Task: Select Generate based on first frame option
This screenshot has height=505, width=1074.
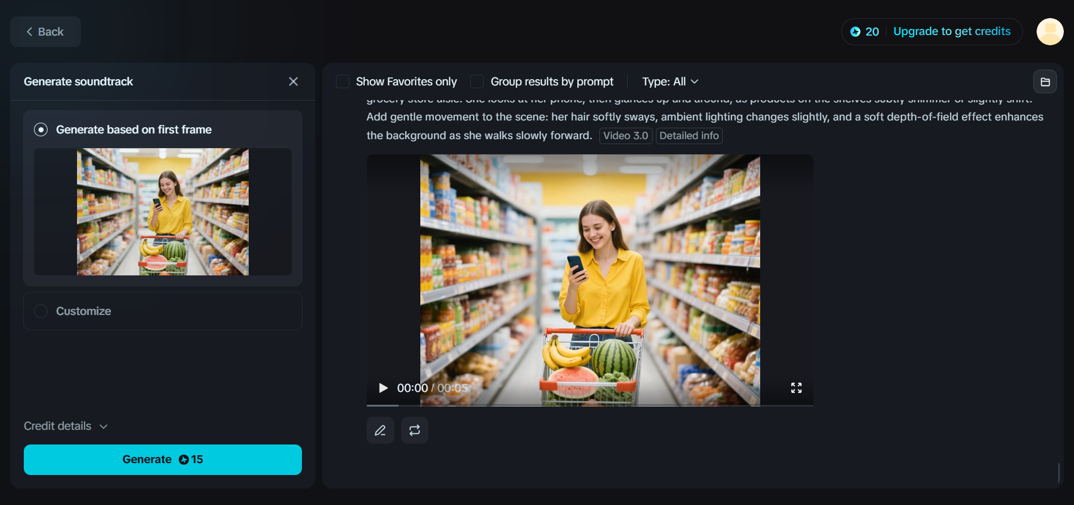Action: [41, 130]
